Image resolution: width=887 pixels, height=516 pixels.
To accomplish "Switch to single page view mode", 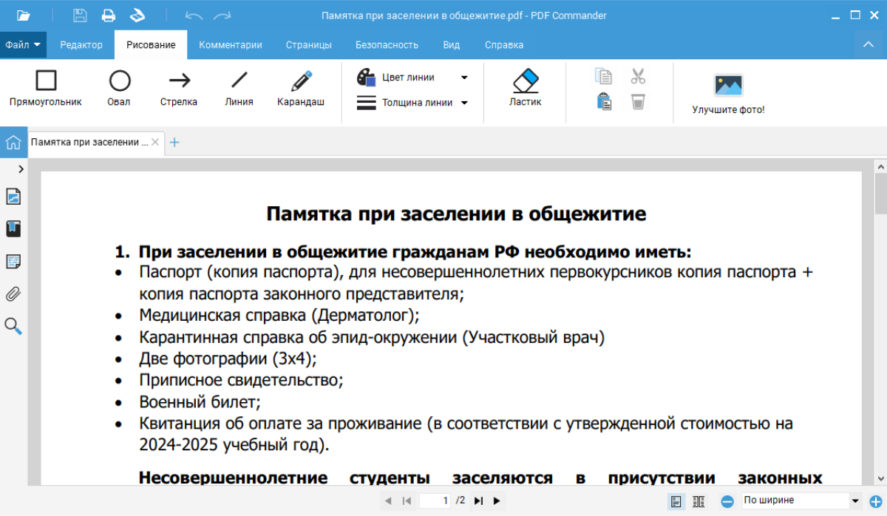I will coord(676,501).
